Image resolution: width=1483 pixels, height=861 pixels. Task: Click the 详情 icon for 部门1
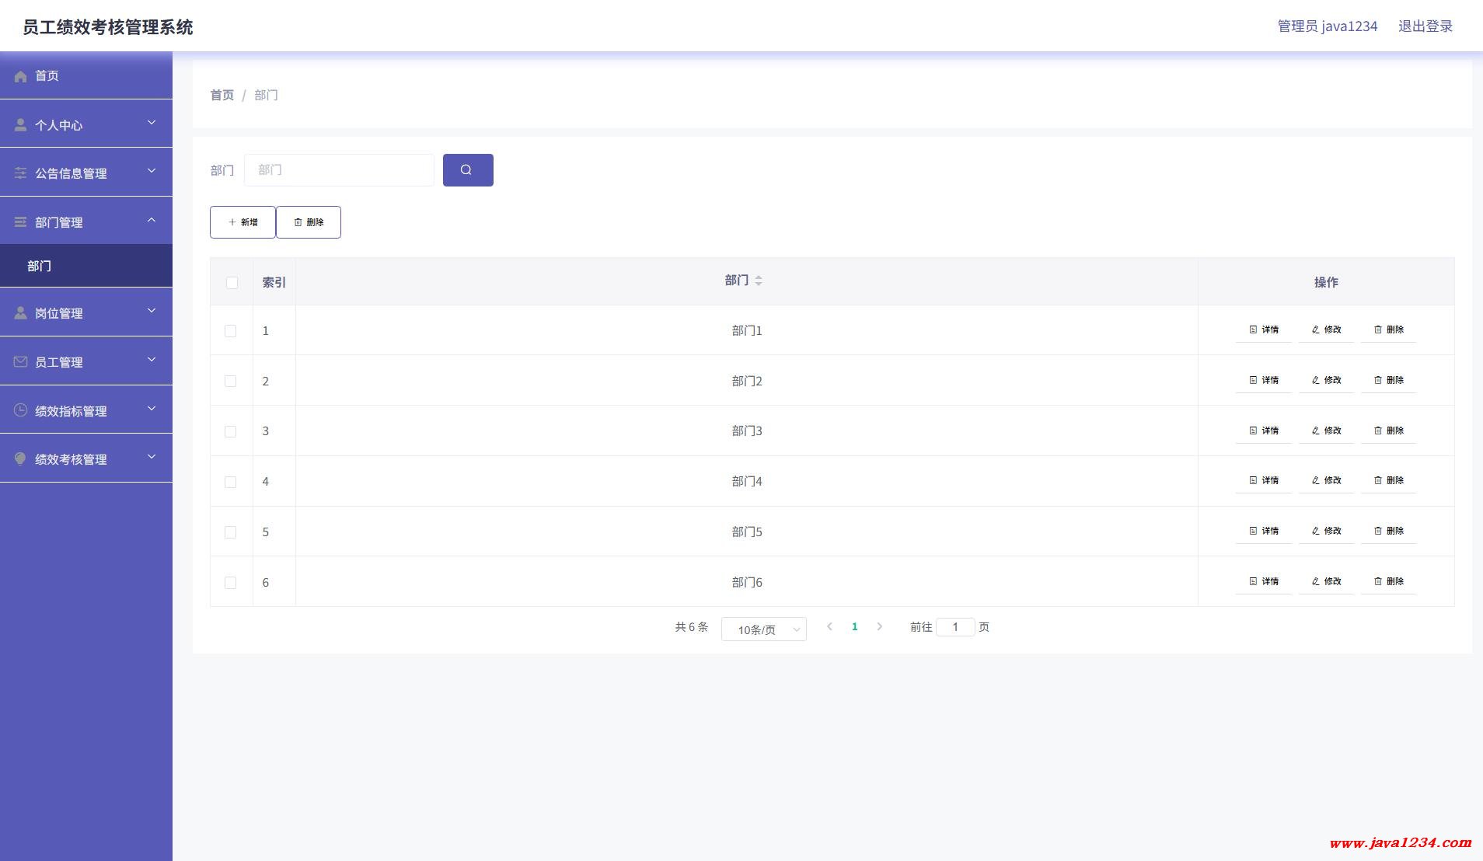(x=1253, y=329)
